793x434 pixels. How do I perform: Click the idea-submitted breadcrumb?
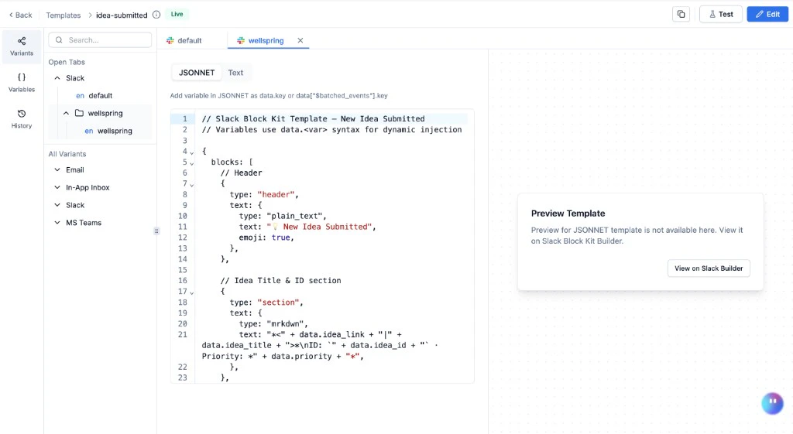(122, 15)
